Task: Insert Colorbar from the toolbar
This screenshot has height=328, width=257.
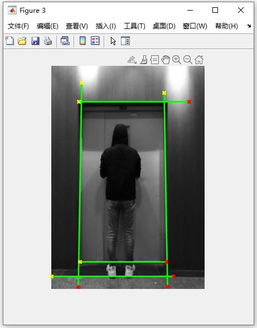Action: tap(83, 41)
